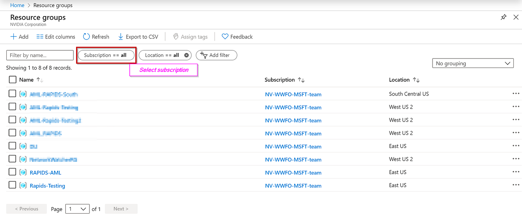Click the cube icon in the South Central US row
Image resolution: width=522 pixels, height=217 pixels.
(23, 94)
